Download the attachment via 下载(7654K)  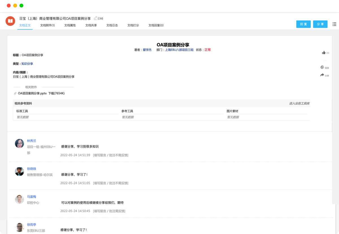pyautogui.click(x=56, y=93)
